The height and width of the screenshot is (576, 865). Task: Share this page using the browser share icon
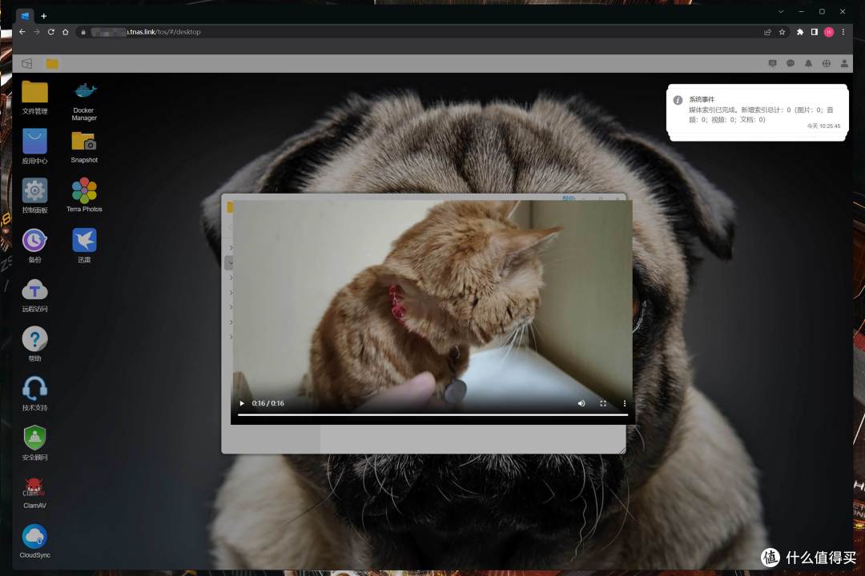[x=766, y=32]
